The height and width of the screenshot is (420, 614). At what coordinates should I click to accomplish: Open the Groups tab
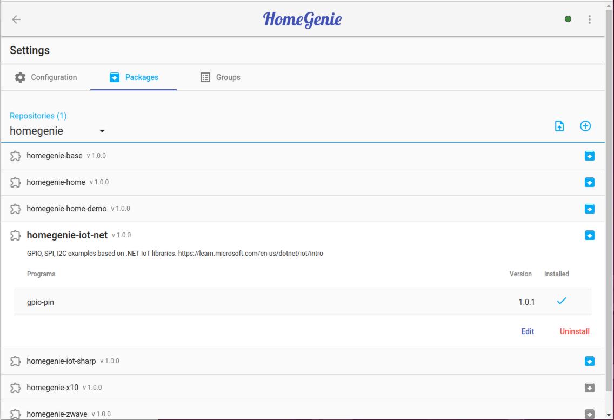pos(220,77)
